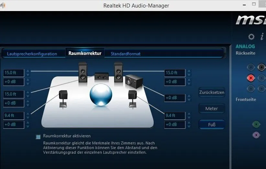The image size is (266, 169).
Task: Select the rear right satellite speaker
Action: click(x=132, y=97)
